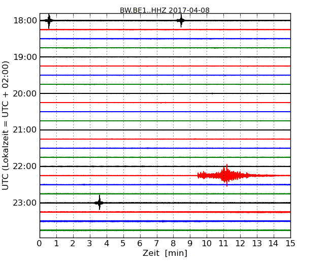Image resolution: width=330 pixels, height=264 pixels.
Task: Click the 23:00 time axis label
Action: click(x=25, y=203)
